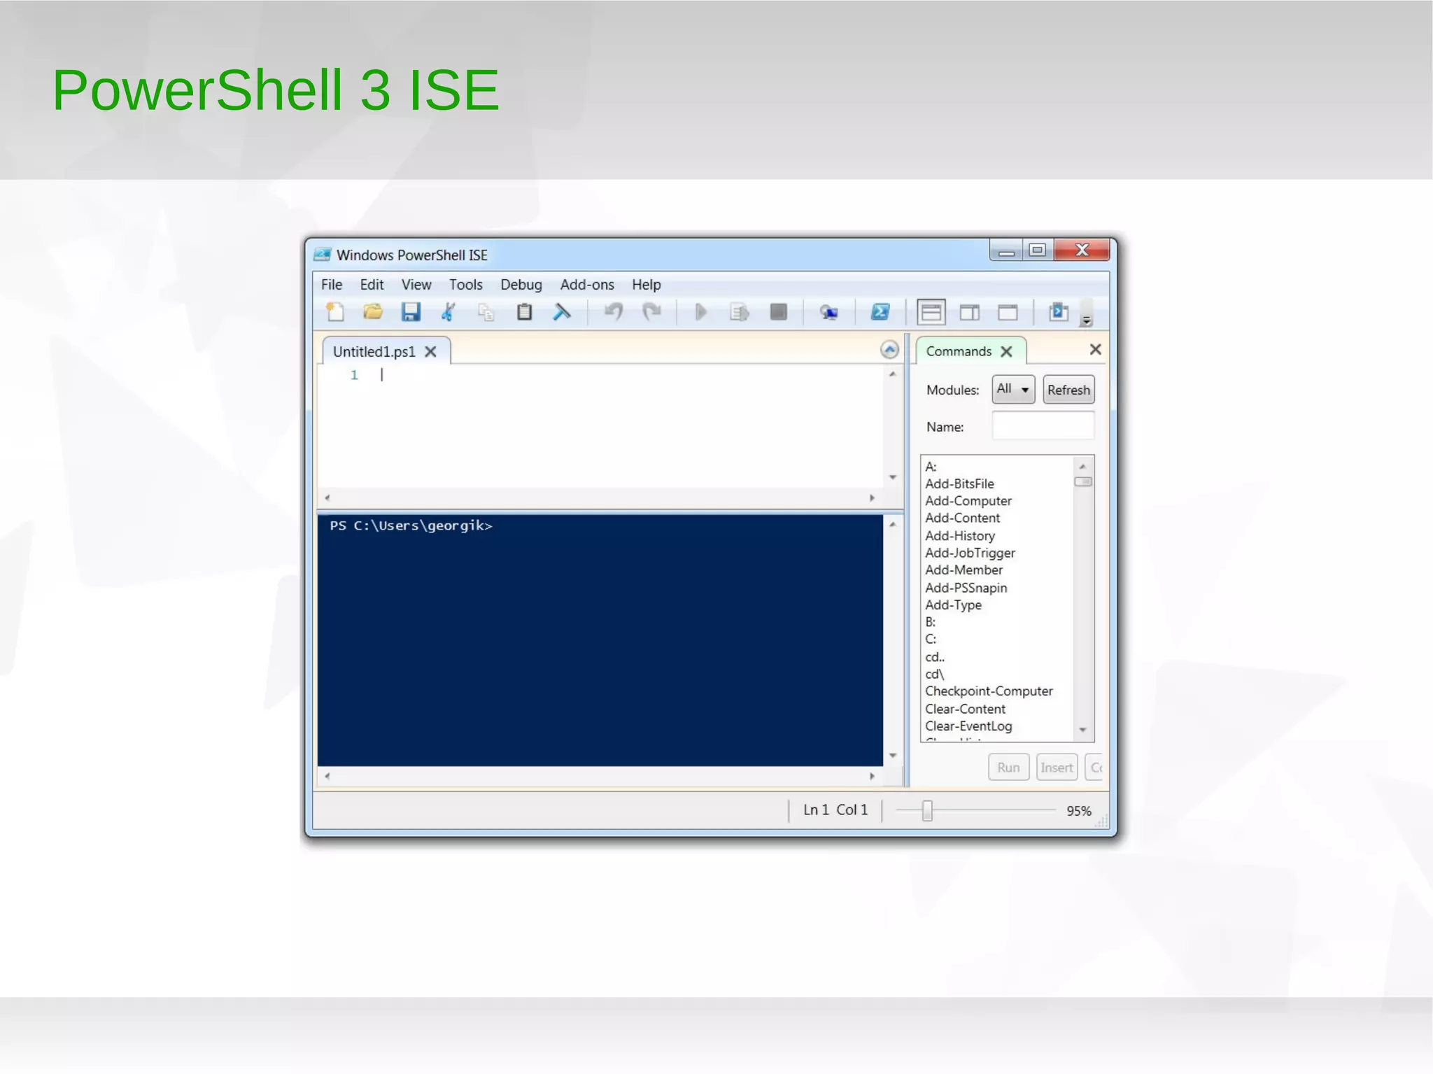The image size is (1433, 1074).
Task: Select Show Script Pane Maximized layout
Action: click(x=1008, y=312)
